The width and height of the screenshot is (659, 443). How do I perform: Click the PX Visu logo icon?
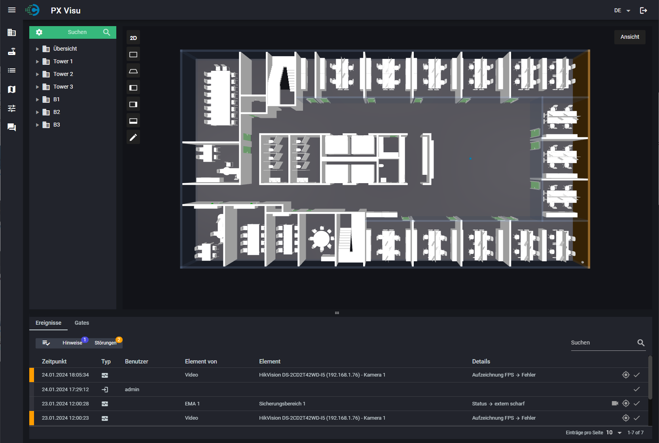coord(32,10)
